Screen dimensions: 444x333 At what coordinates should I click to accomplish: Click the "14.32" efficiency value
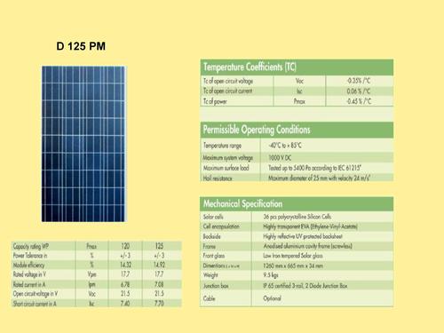click(x=125, y=265)
